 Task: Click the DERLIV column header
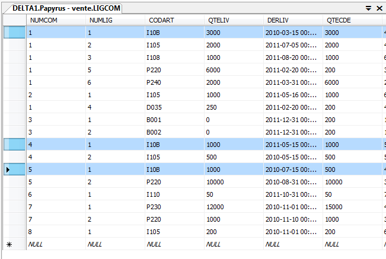(x=293, y=20)
